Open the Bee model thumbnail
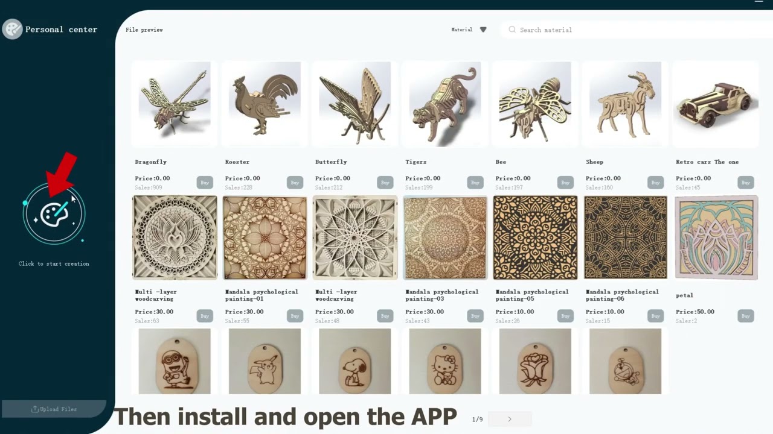 [535, 104]
